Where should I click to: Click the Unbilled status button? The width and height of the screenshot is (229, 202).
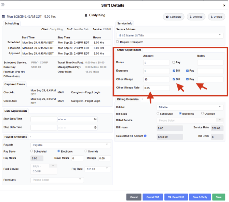tap(196, 17)
